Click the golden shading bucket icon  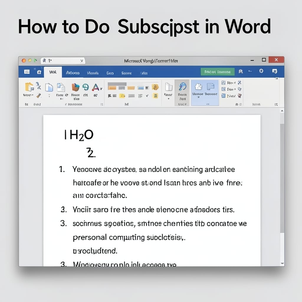click(x=155, y=87)
